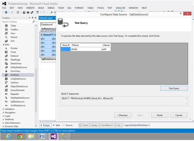Select the Default2.aspx document tab
The height and width of the screenshot is (141, 194).
click(x=46, y=18)
